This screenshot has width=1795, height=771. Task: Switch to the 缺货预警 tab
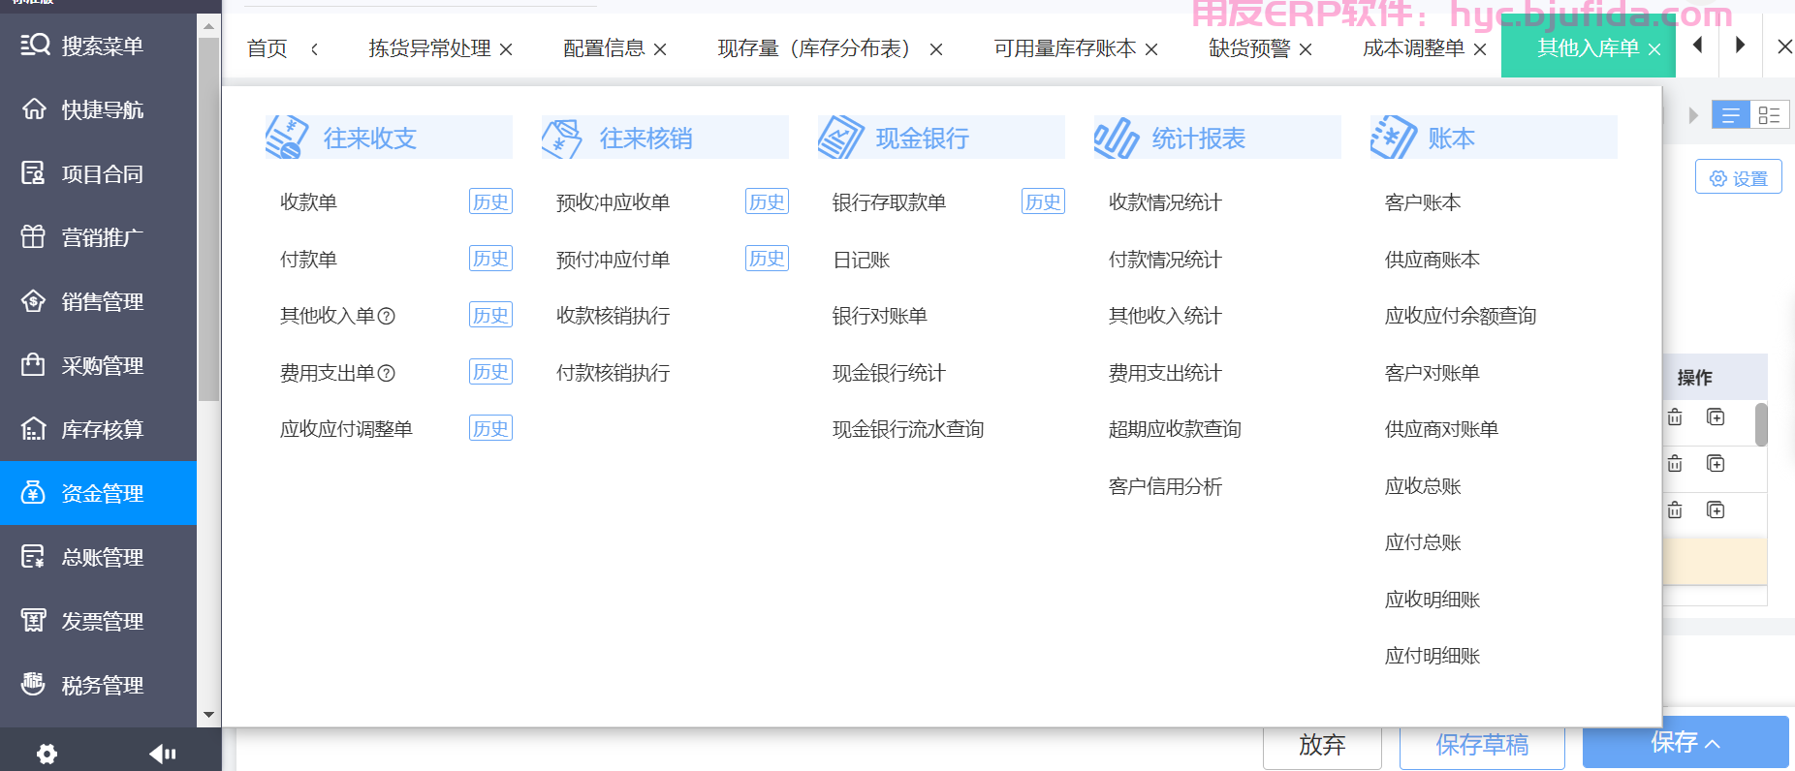click(x=1249, y=48)
